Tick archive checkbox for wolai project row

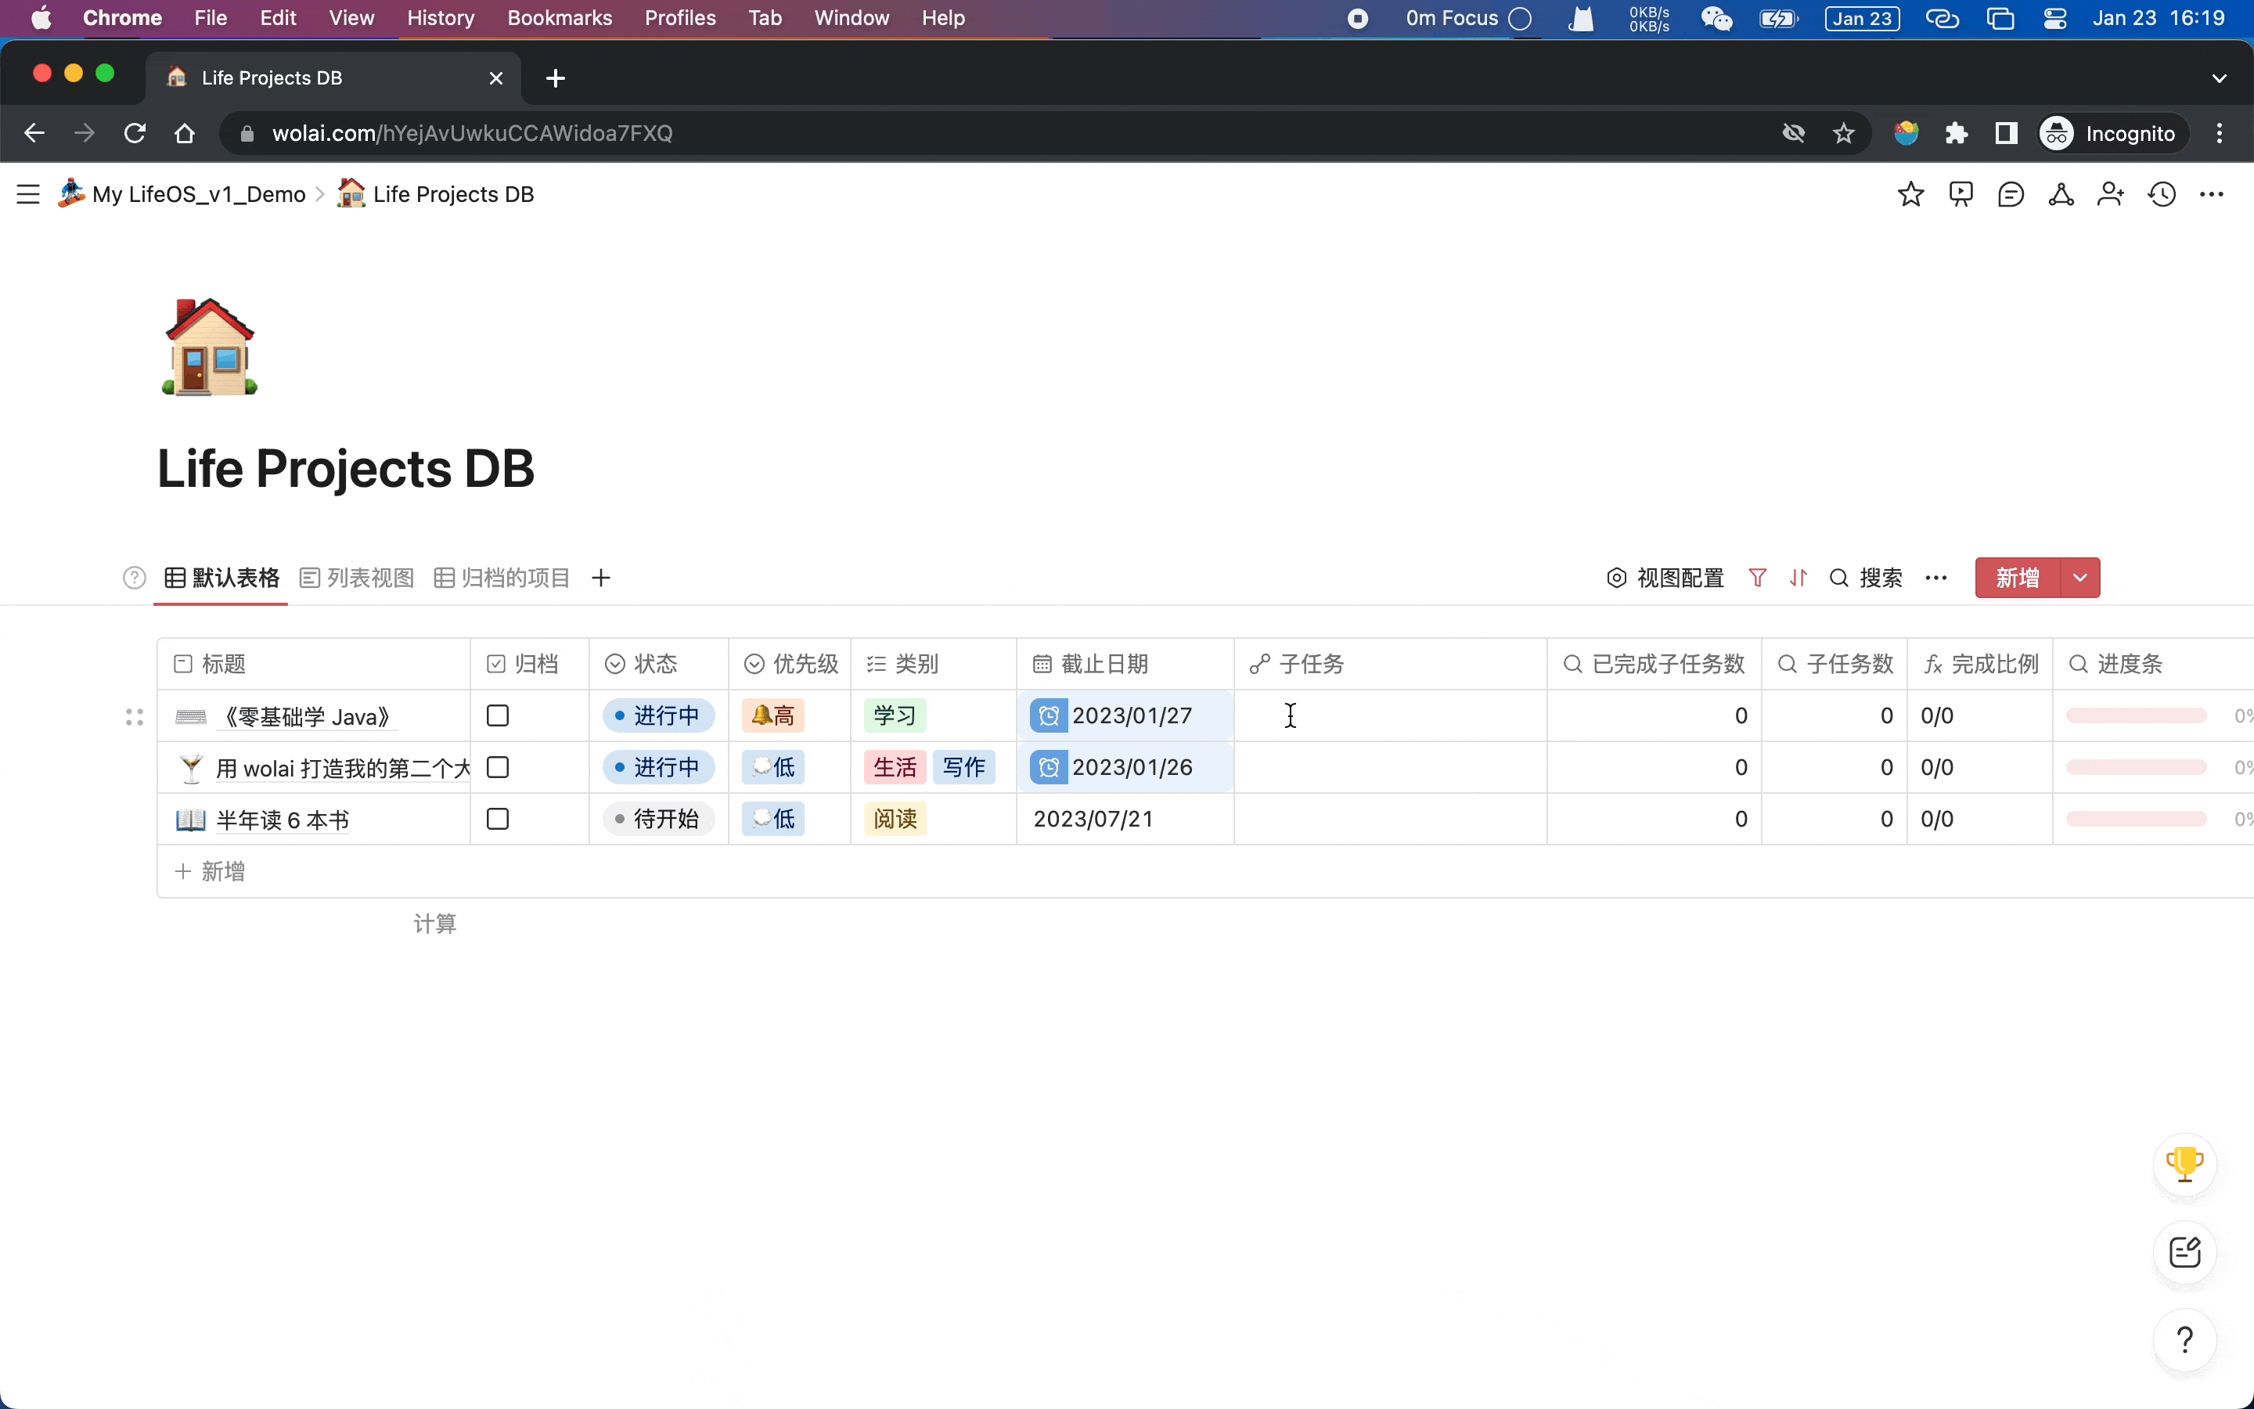click(498, 767)
